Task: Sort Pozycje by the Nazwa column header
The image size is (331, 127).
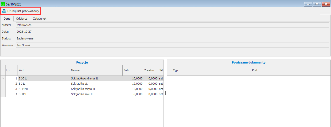Action: tap(96, 70)
